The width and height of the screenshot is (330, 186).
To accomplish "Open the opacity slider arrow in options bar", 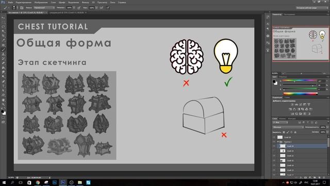I will click(x=74, y=8).
